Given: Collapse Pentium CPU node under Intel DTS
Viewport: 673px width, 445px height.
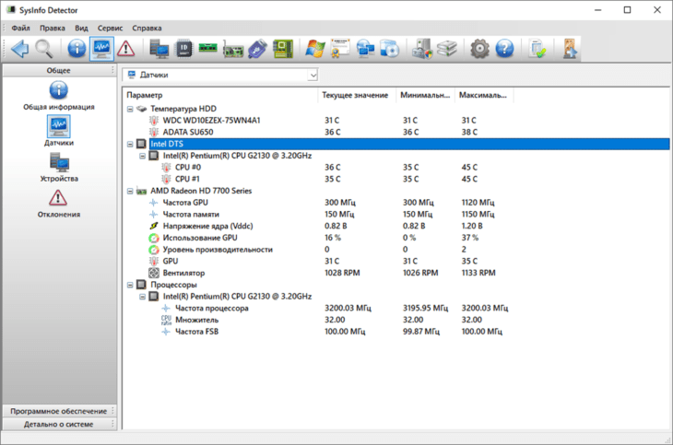Looking at the screenshot, I should tap(143, 156).
